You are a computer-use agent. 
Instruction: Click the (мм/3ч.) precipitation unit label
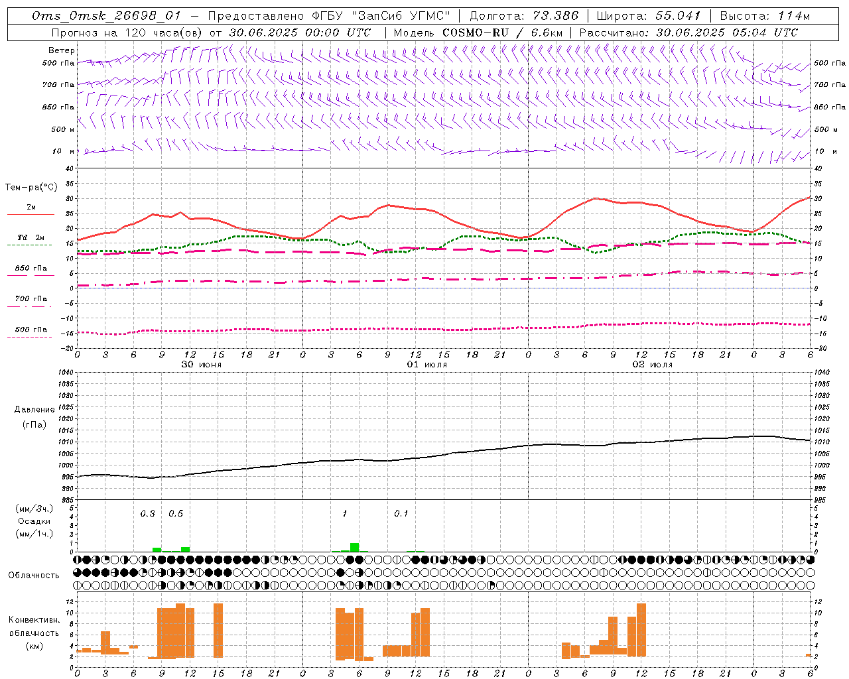34,509
